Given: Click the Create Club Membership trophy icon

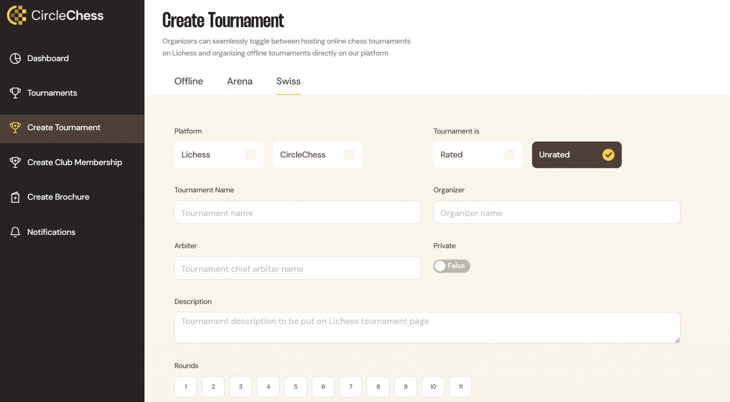Looking at the screenshot, I should 15,162.
